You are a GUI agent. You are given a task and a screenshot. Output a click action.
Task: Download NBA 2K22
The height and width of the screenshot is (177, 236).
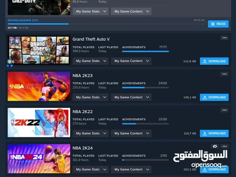pos(214,133)
